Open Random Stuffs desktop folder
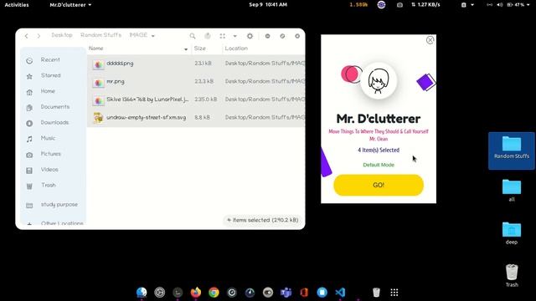 click(x=512, y=150)
